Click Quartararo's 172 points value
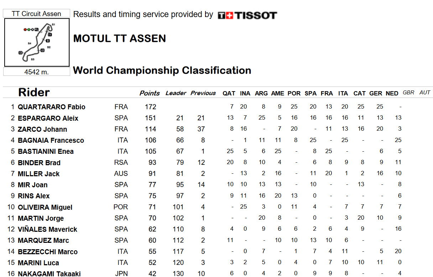Screen dimensions: 433x277 point(151,107)
